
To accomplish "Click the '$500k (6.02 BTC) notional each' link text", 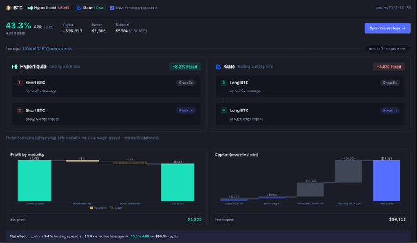I will point(47,49).
